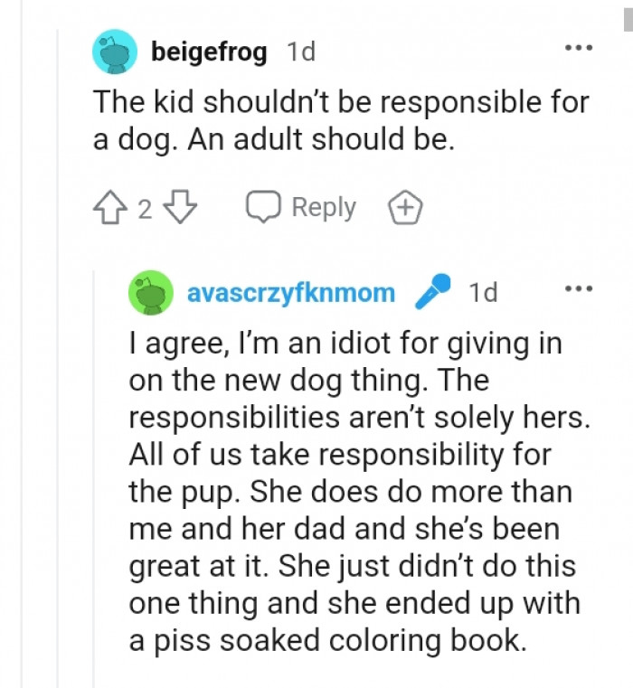This screenshot has width=633, height=688.
Task: Upvote beigefrog's comment
Action: [x=112, y=209]
